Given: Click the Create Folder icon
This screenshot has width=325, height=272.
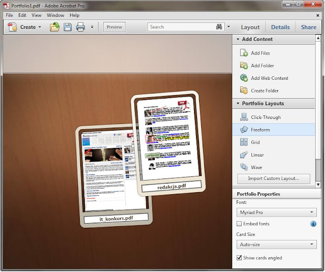Looking at the screenshot, I should (244, 90).
